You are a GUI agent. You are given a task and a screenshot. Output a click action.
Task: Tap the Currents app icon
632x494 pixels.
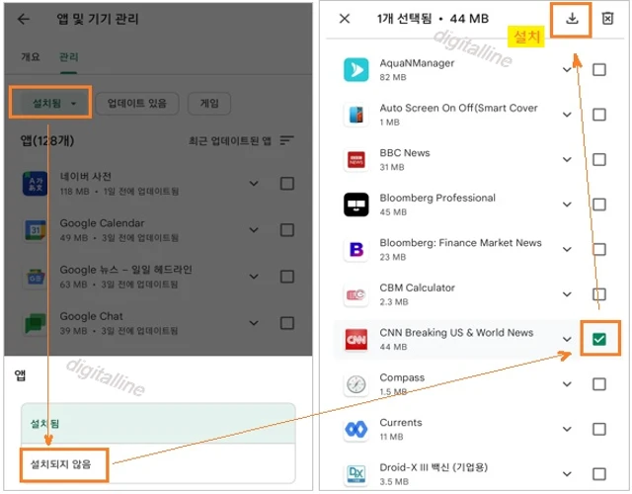coord(355,429)
